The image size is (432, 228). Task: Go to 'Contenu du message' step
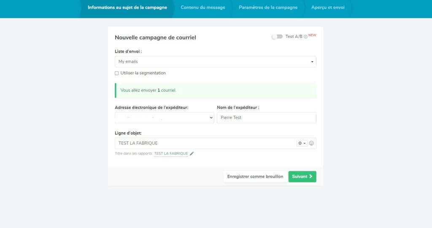tap(203, 7)
